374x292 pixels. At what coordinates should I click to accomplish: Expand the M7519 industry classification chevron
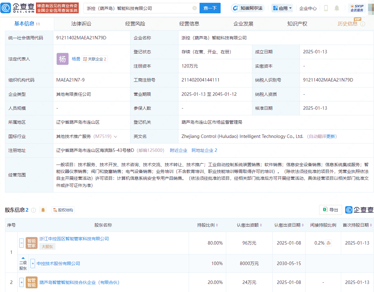116,136
